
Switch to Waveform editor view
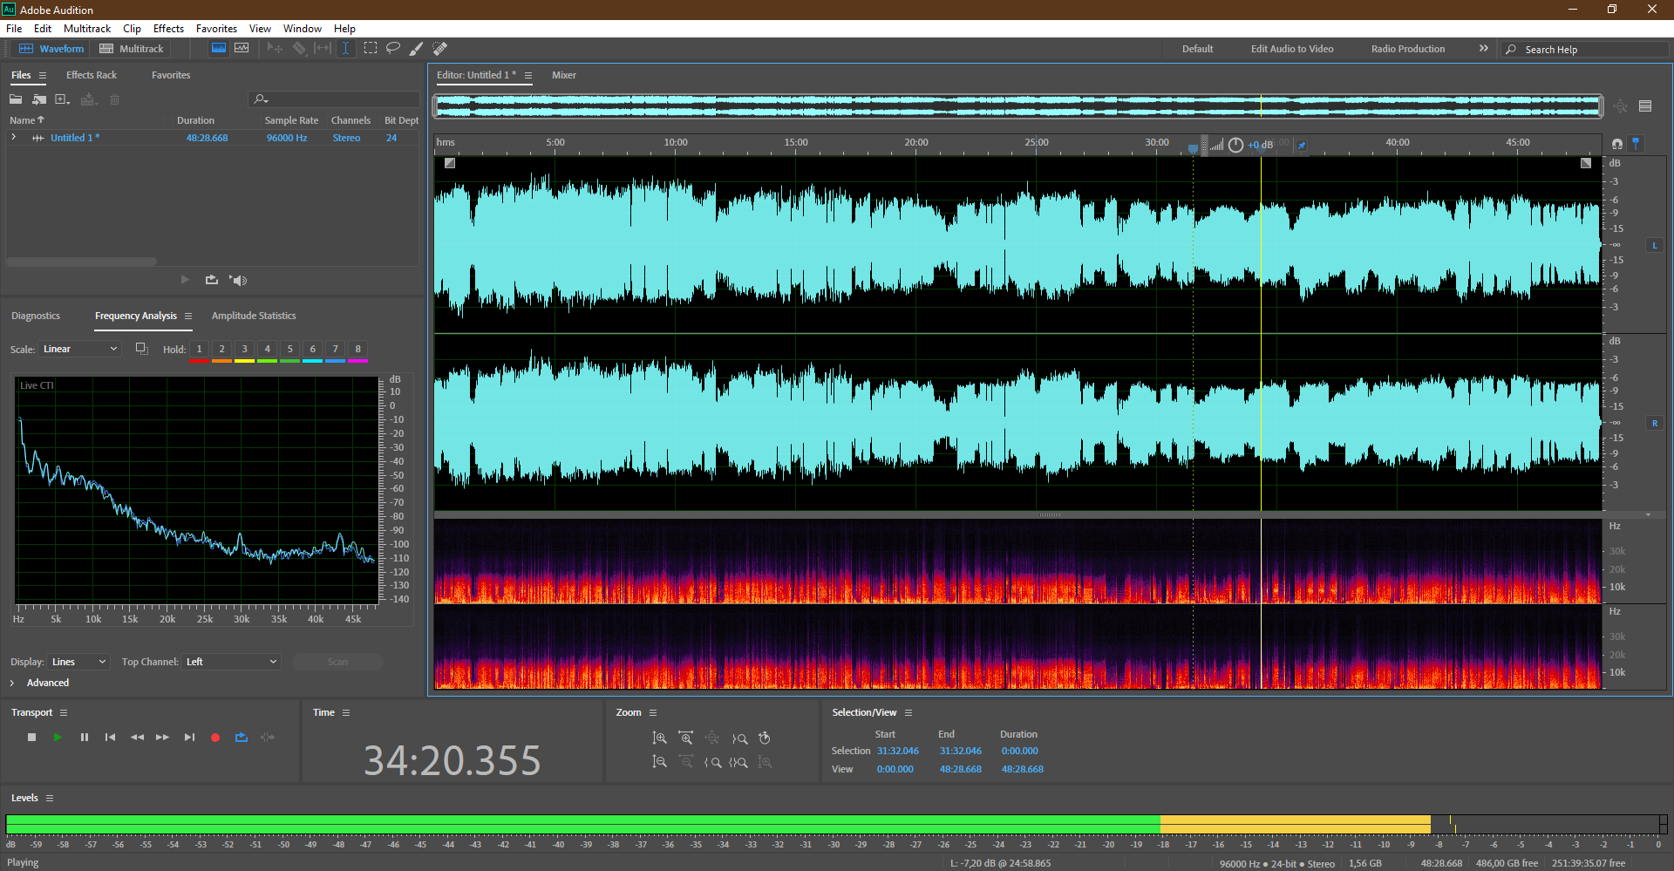pyautogui.click(x=51, y=49)
